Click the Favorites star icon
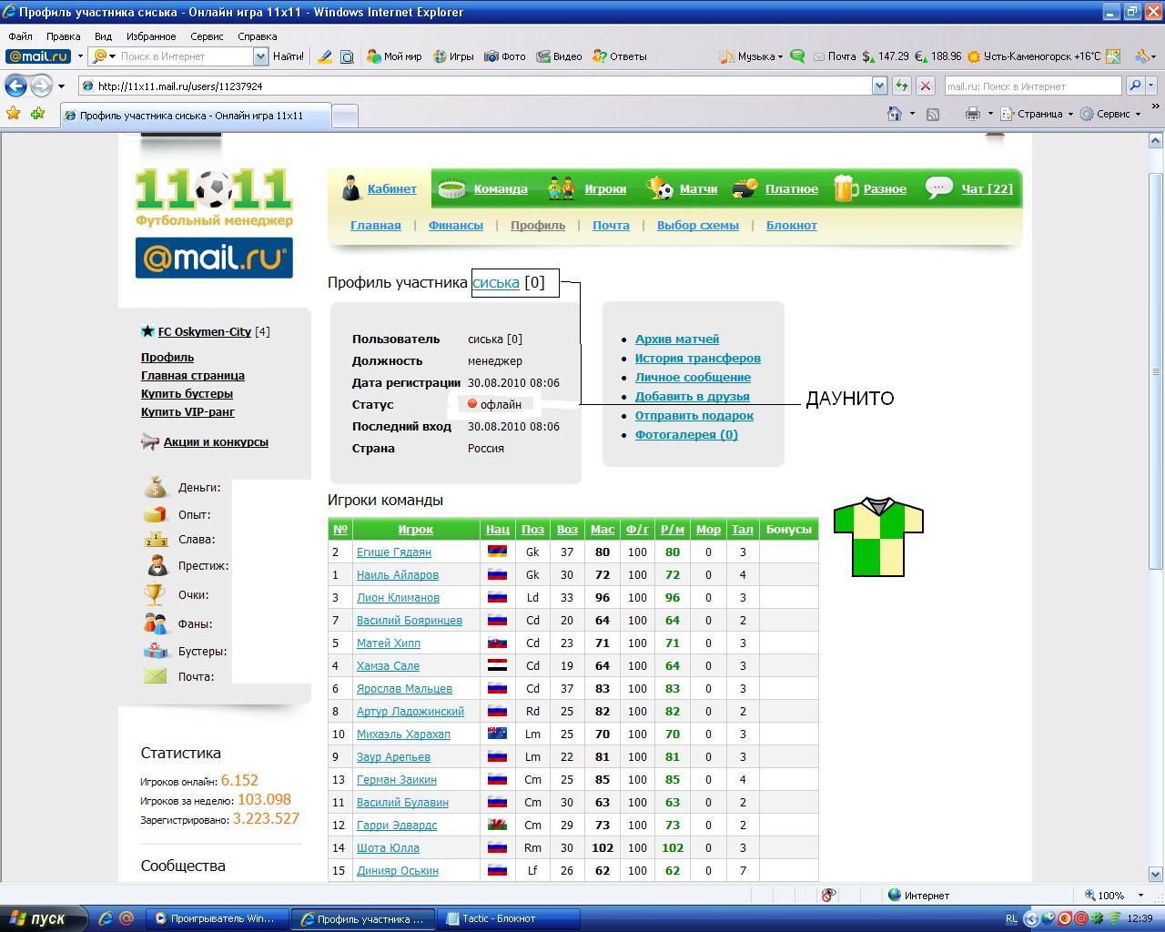Screen dimensions: 1165x932 point(14,114)
